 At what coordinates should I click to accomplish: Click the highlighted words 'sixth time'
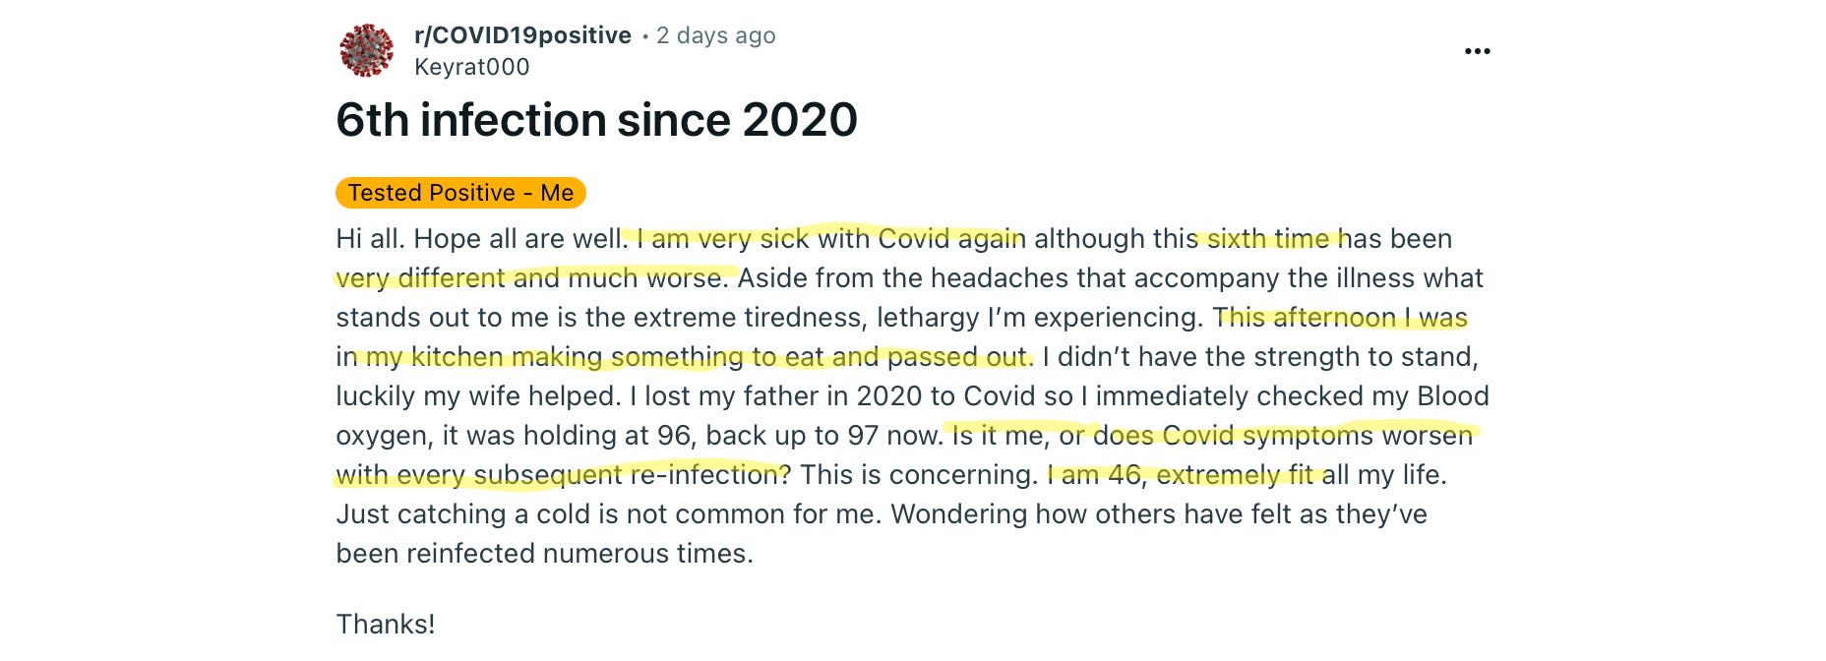[1267, 239]
